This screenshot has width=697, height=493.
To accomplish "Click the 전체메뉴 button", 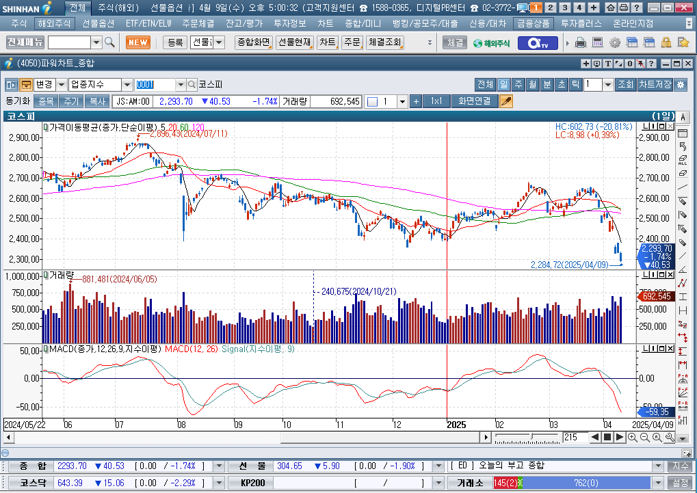I will (x=25, y=42).
